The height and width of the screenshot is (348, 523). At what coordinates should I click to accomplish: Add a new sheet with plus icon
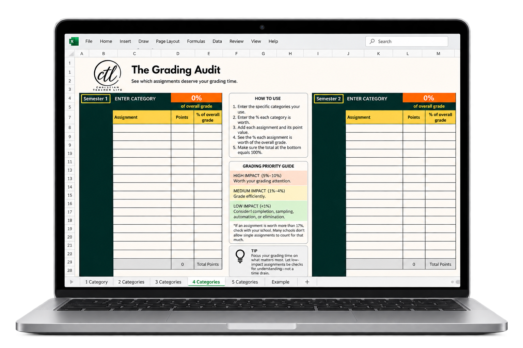pyautogui.click(x=307, y=282)
